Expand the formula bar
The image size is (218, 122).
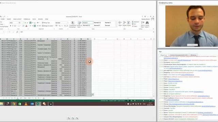click(154, 32)
